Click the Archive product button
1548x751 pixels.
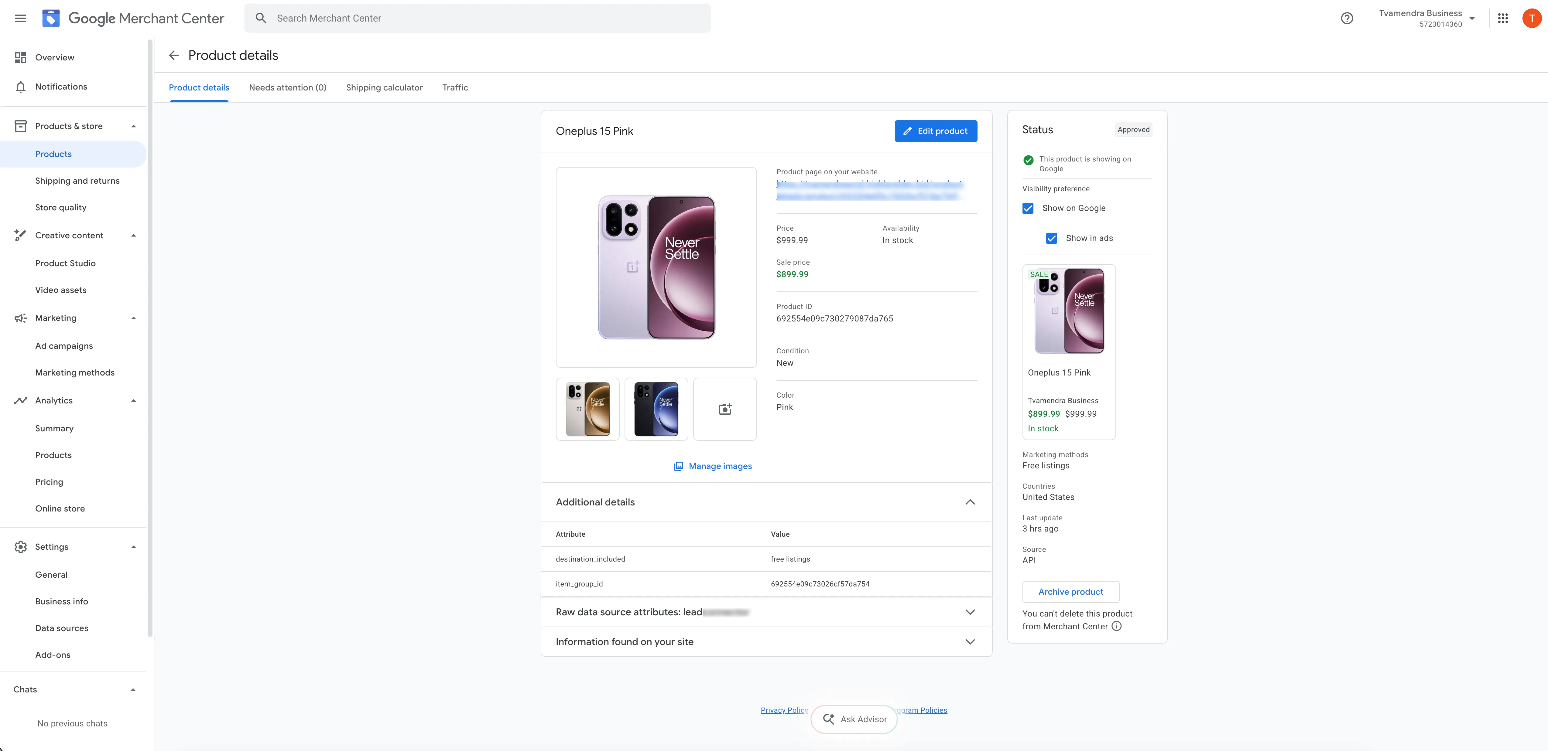coord(1070,591)
